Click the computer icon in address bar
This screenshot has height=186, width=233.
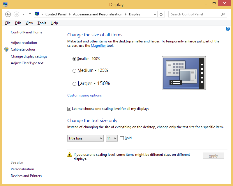point(37,14)
